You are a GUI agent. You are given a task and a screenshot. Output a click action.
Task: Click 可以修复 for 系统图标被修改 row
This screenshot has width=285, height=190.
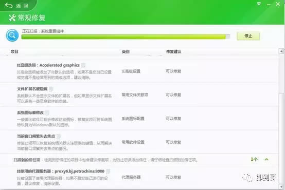pyautogui.click(x=173, y=119)
